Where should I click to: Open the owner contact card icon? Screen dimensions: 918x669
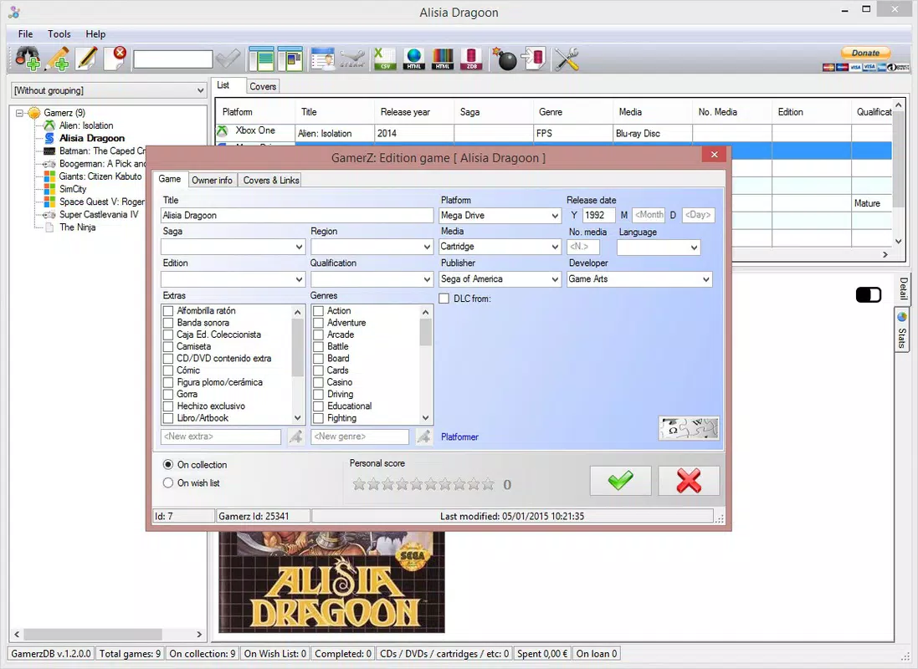click(322, 59)
